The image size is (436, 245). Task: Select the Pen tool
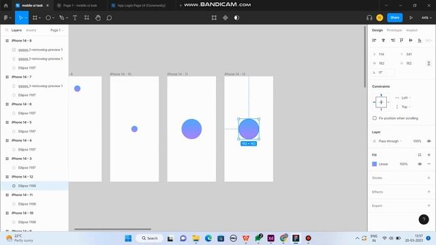coord(62,18)
